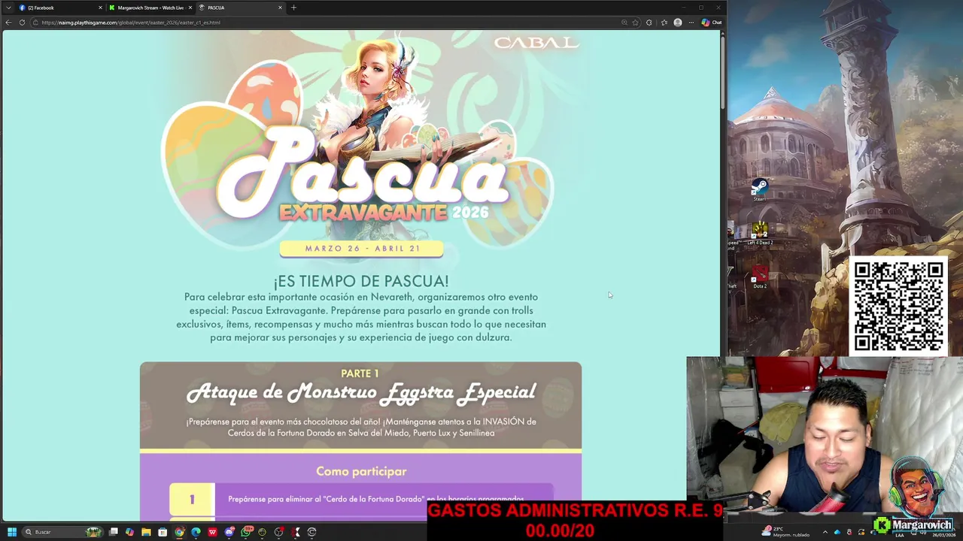Click the PARTE 1 label
Screen dimensions: 963x541
tap(360, 373)
